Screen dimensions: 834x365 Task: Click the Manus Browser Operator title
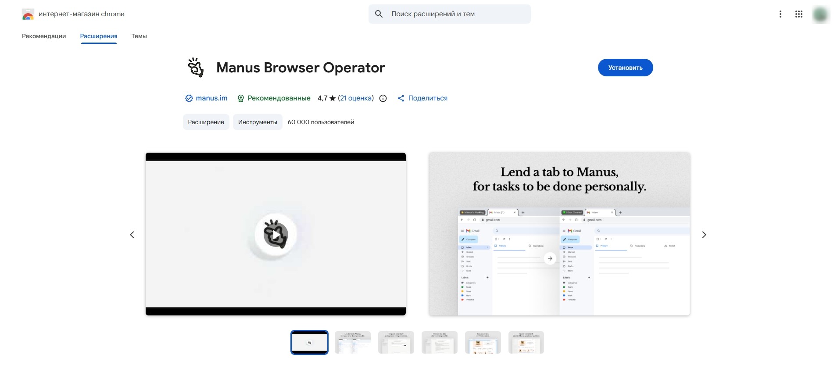tap(301, 68)
